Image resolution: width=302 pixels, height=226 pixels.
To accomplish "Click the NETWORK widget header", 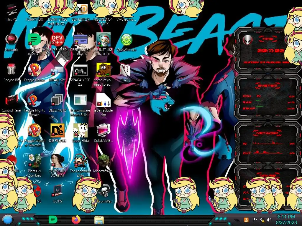I will coord(267,133).
